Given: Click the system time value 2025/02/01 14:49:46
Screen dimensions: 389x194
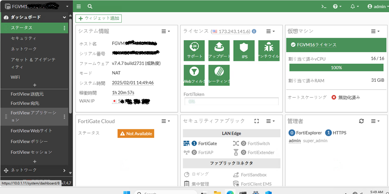Looking at the screenshot, I should tap(133, 83).
